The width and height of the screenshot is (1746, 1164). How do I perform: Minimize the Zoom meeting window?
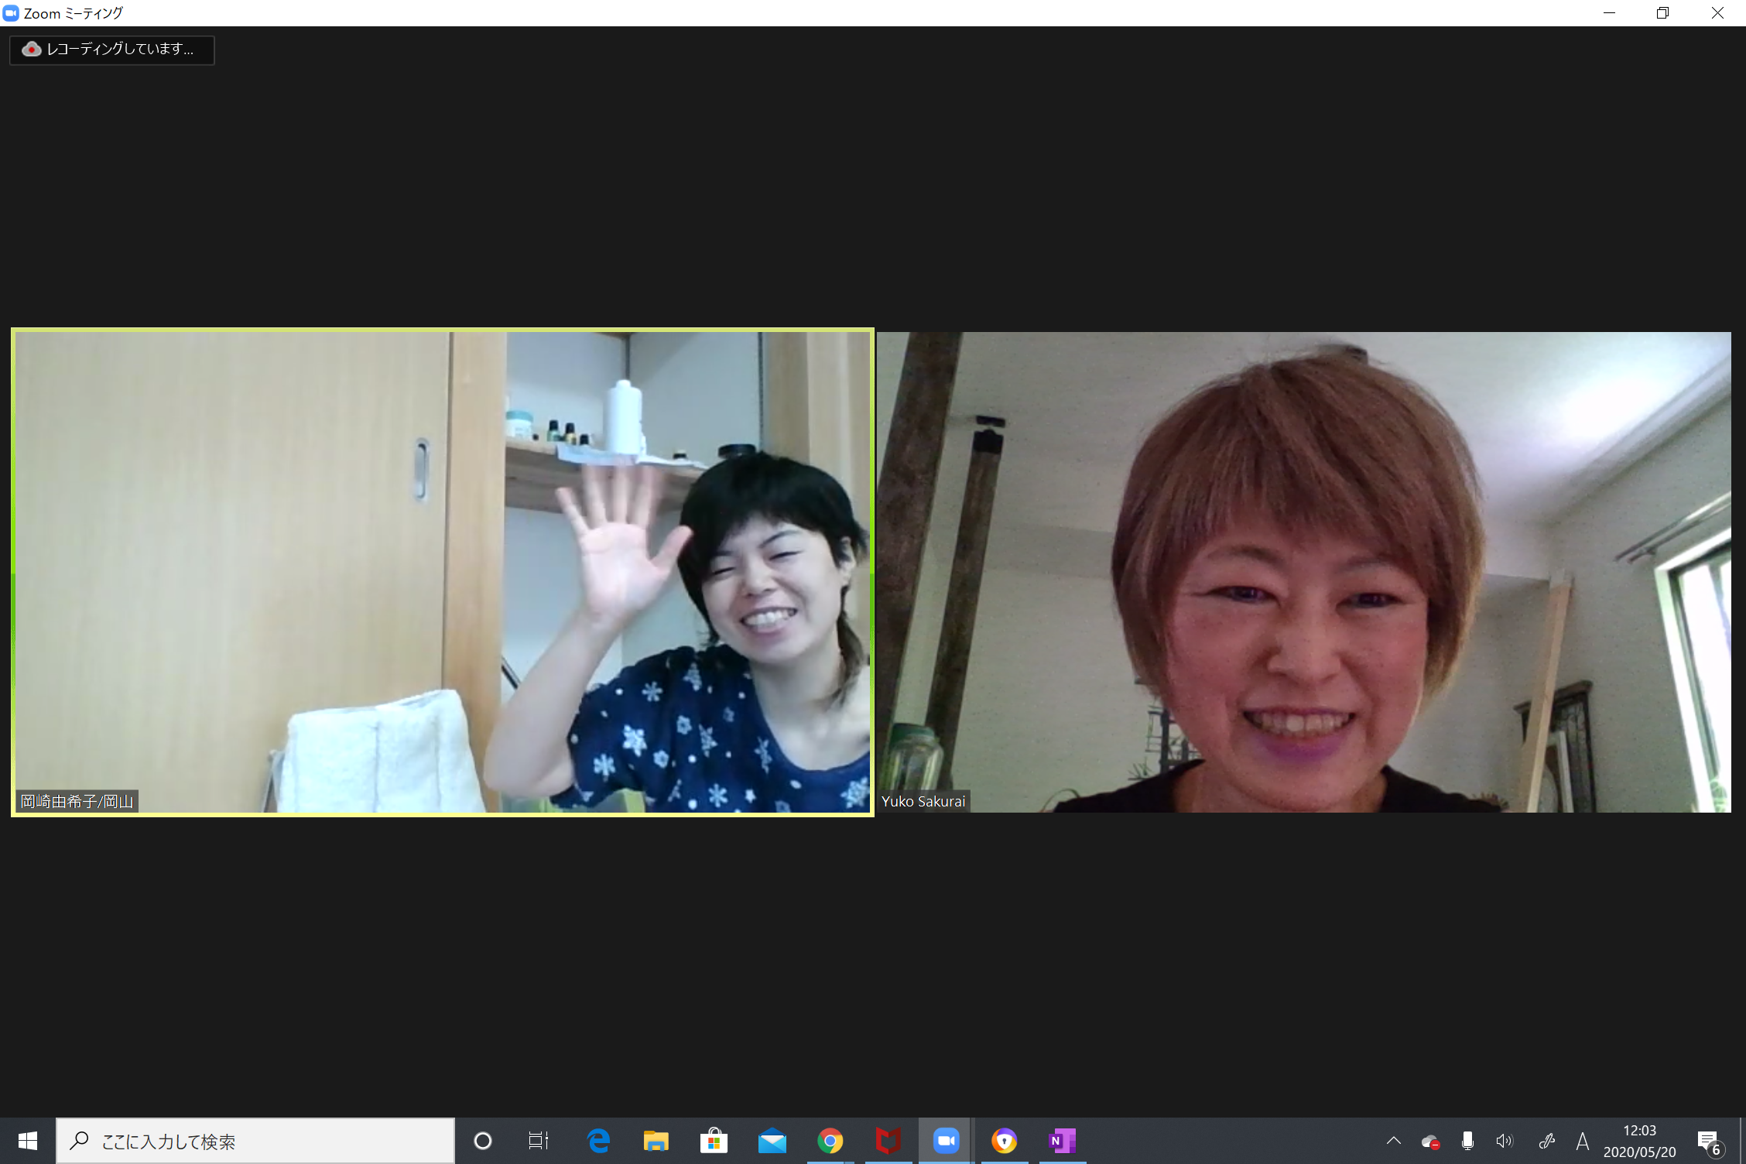[1610, 13]
